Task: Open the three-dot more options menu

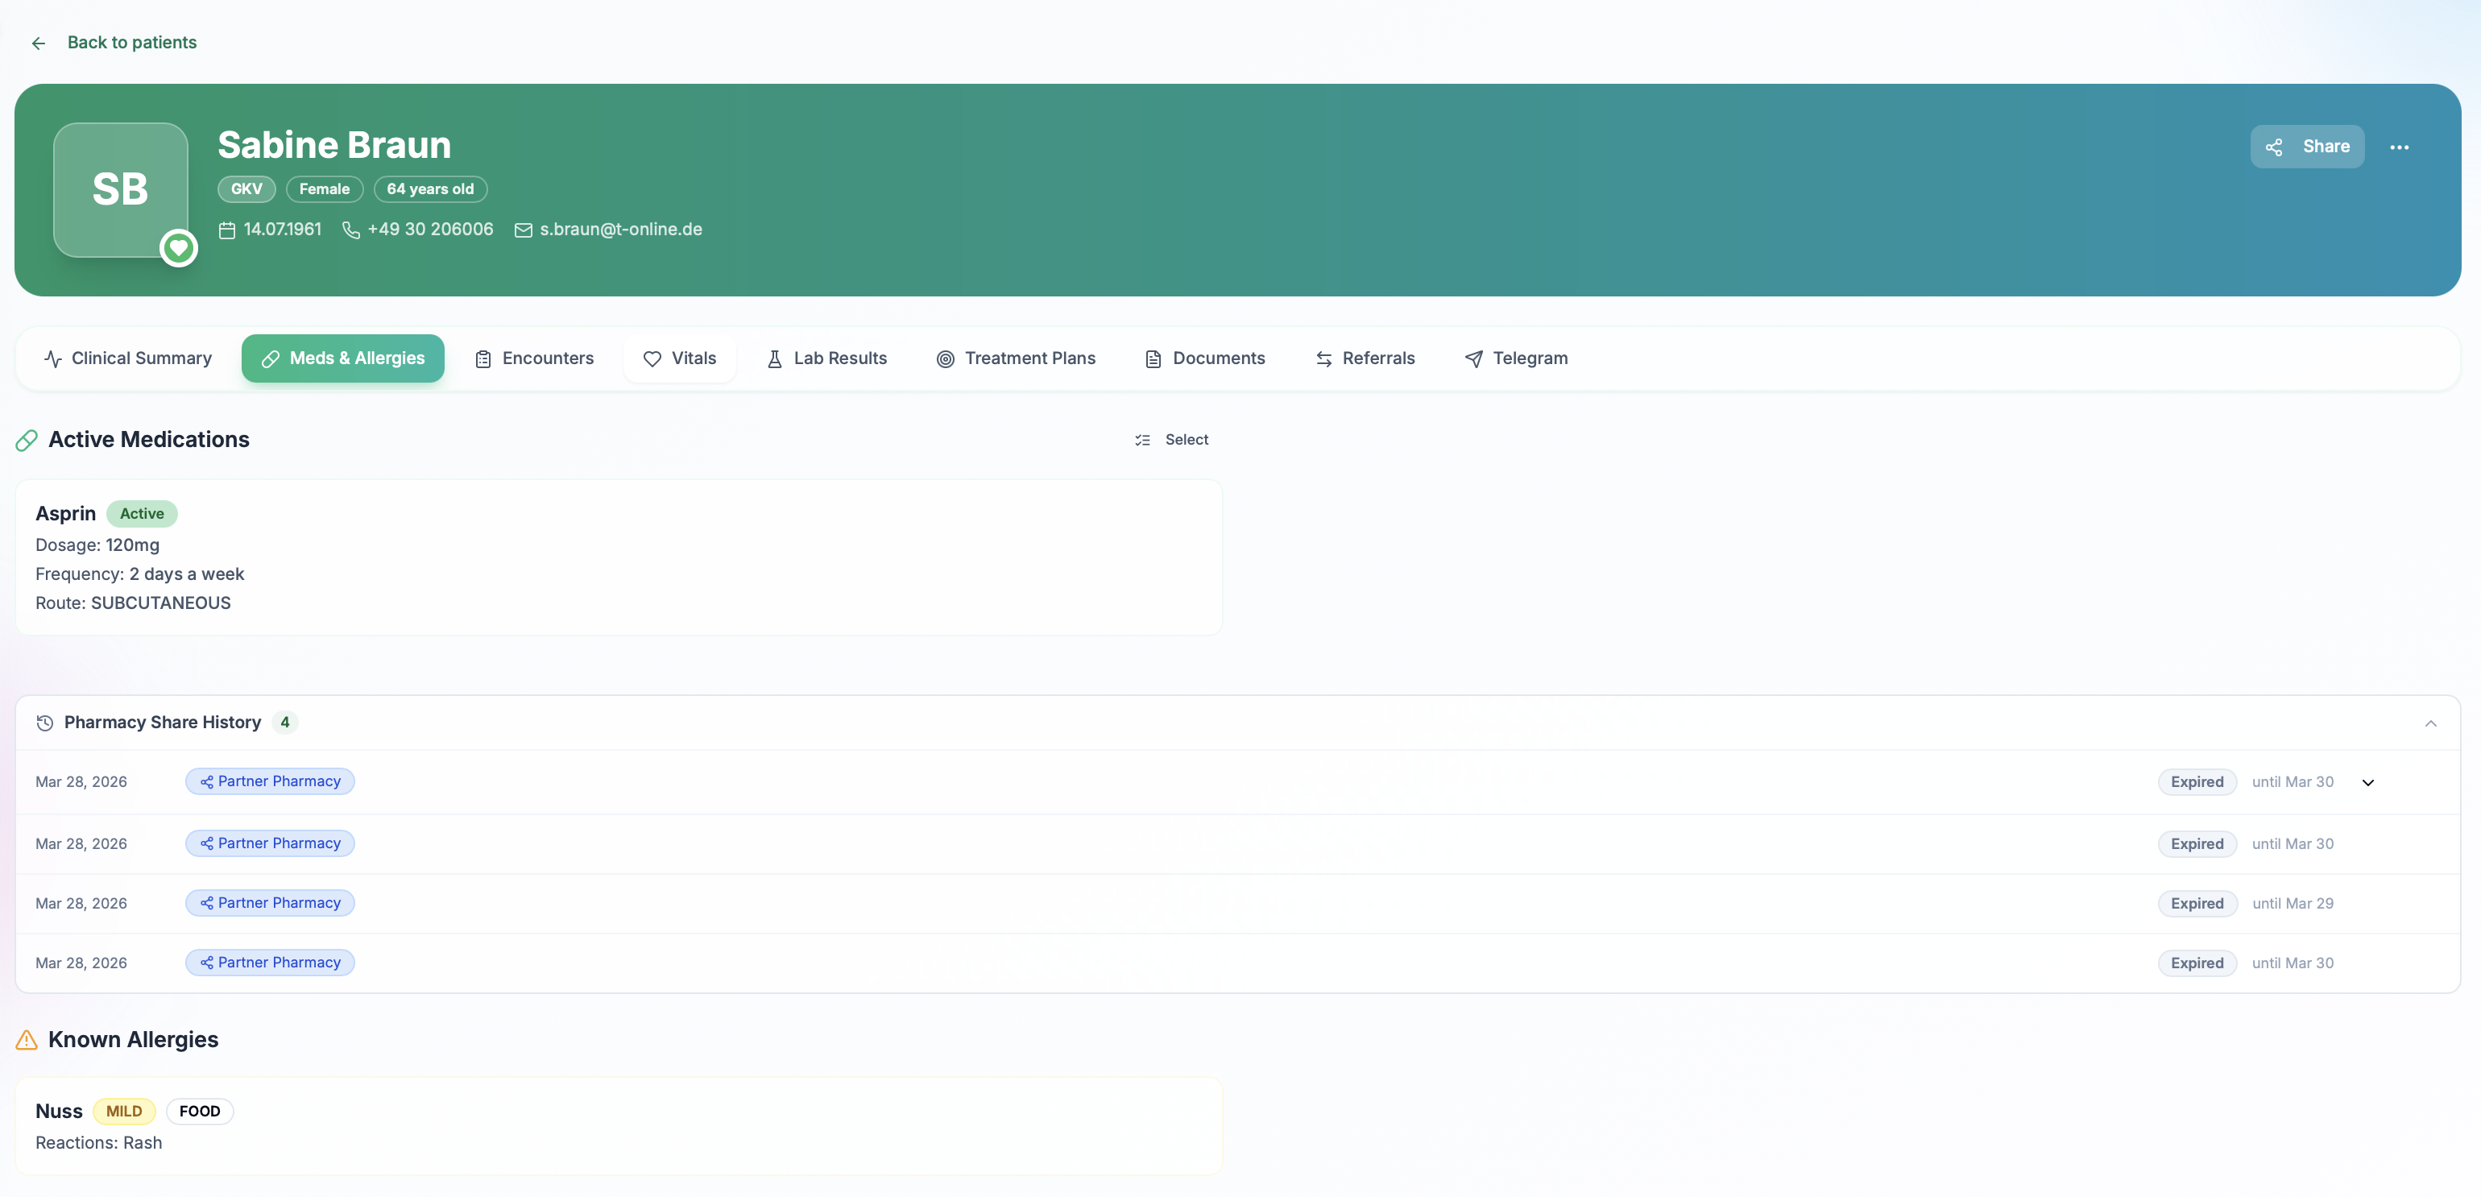Action: pos(2399,147)
